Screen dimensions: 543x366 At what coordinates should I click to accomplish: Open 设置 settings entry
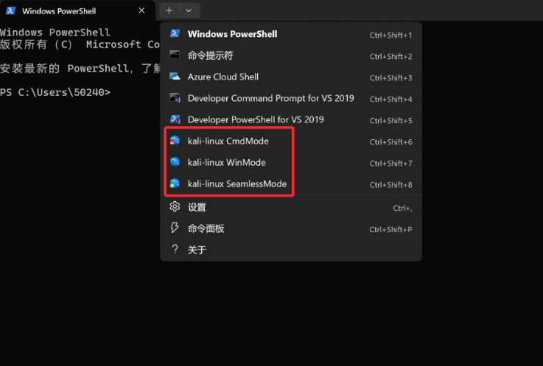(291, 207)
